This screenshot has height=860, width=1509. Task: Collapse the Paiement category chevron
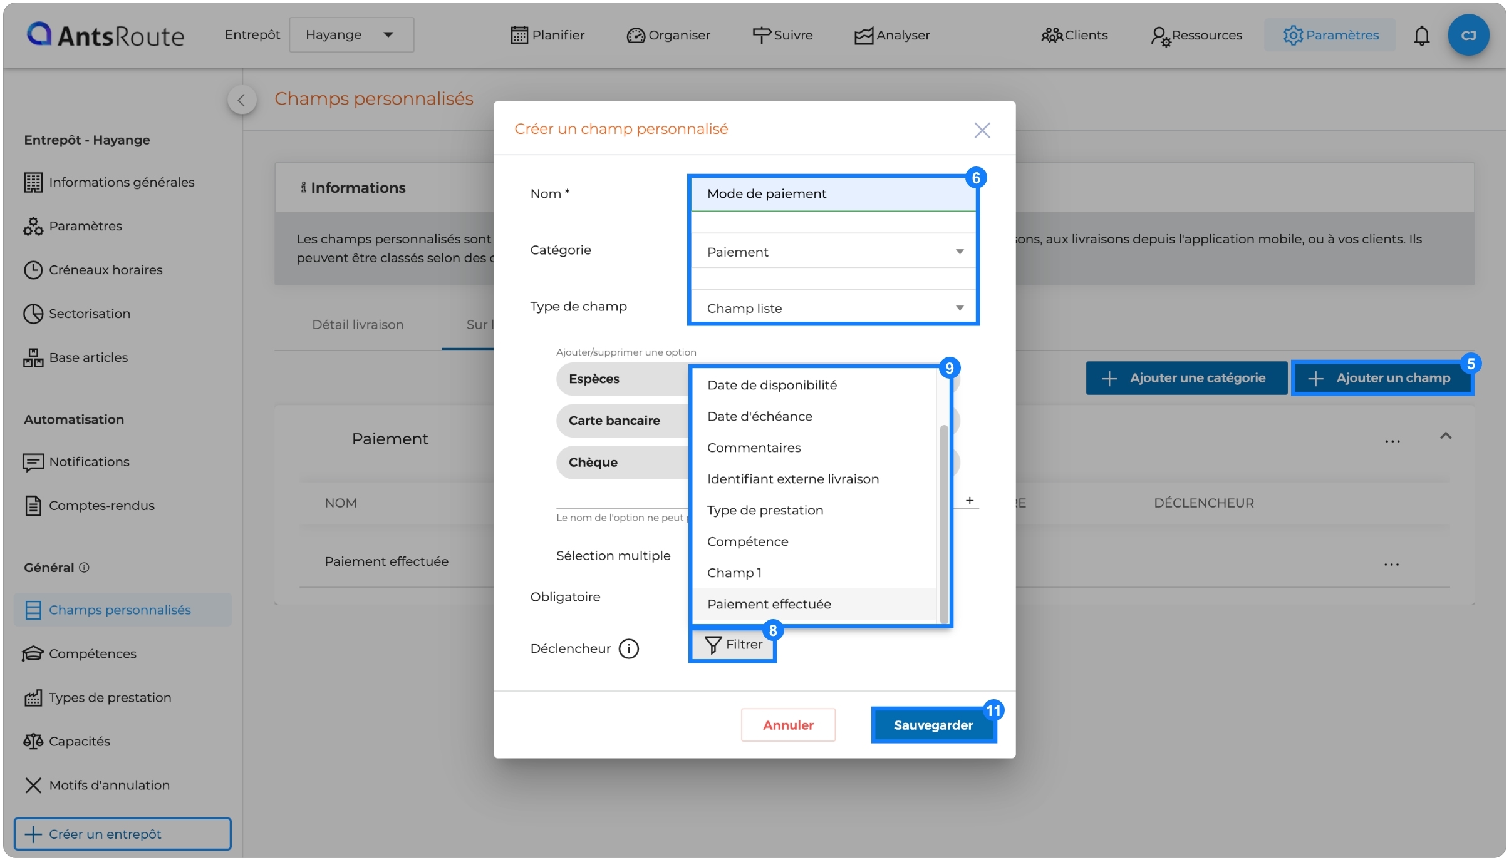point(1446,436)
